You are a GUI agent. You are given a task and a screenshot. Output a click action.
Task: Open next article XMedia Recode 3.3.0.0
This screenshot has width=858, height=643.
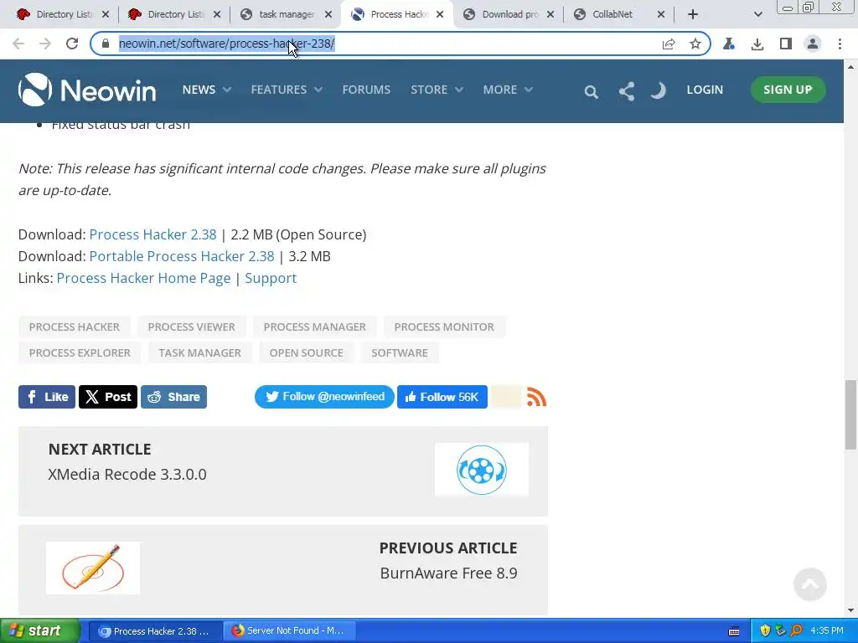point(127,474)
